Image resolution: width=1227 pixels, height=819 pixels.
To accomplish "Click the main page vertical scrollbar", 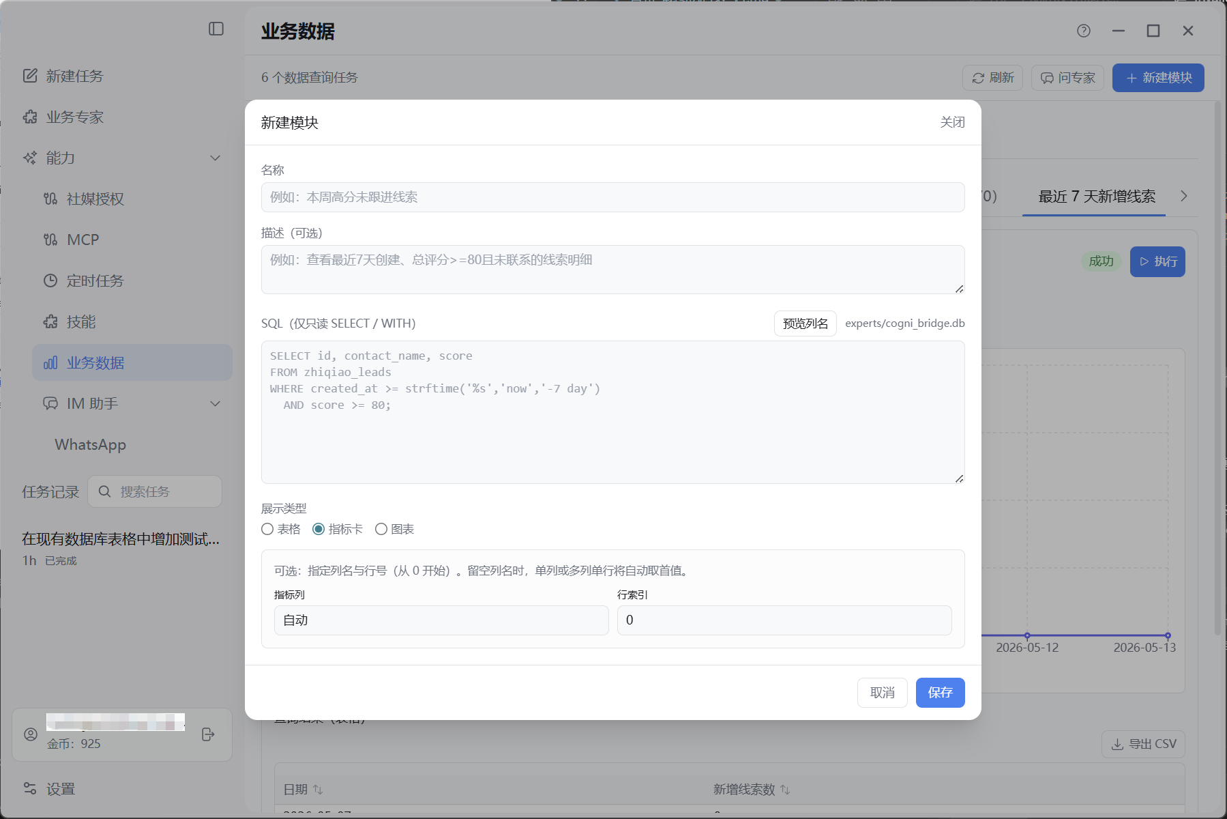I will coord(1217,369).
